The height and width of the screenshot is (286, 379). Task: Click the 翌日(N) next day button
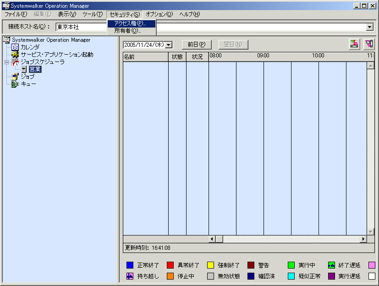[233, 45]
